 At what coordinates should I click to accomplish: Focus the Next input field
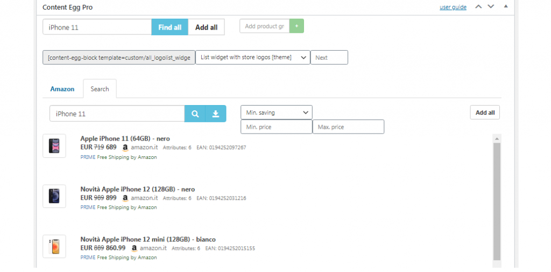(329, 57)
